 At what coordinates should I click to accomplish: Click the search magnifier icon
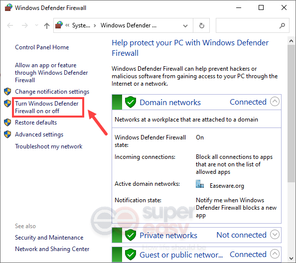point(282,25)
